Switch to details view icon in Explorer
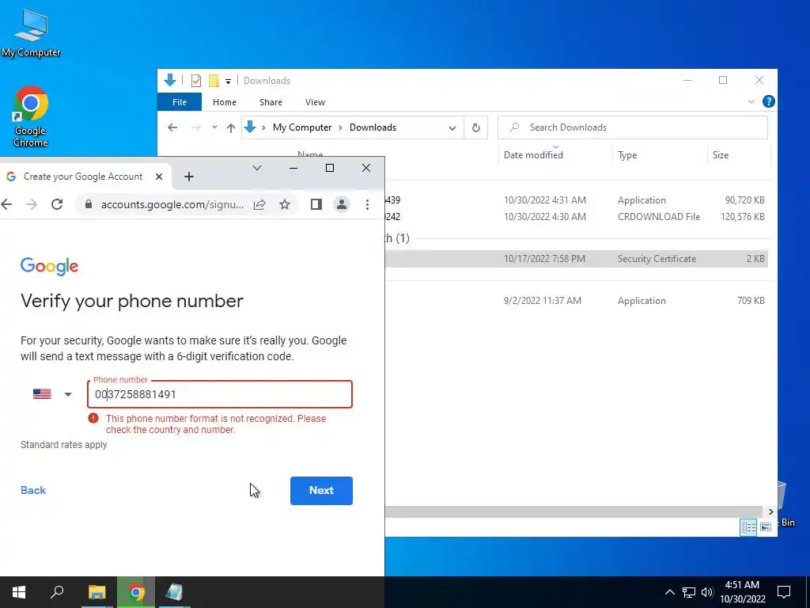This screenshot has height=608, width=810. click(748, 527)
